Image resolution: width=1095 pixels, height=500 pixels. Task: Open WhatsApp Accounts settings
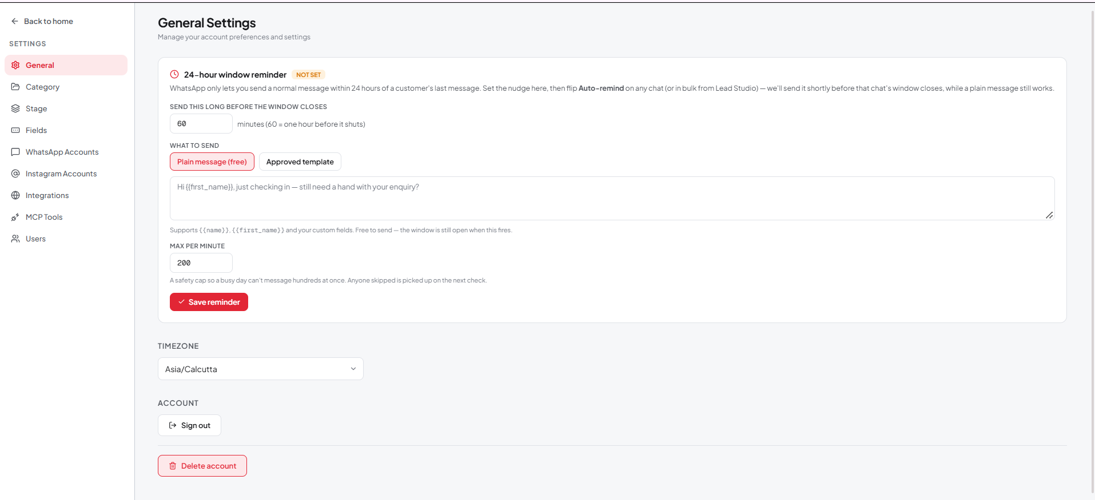click(x=66, y=152)
